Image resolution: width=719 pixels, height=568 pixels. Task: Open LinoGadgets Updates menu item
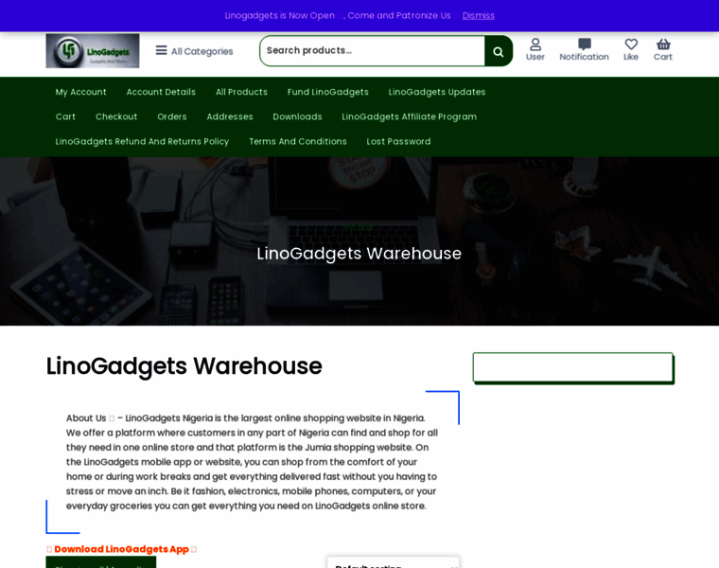coord(436,92)
